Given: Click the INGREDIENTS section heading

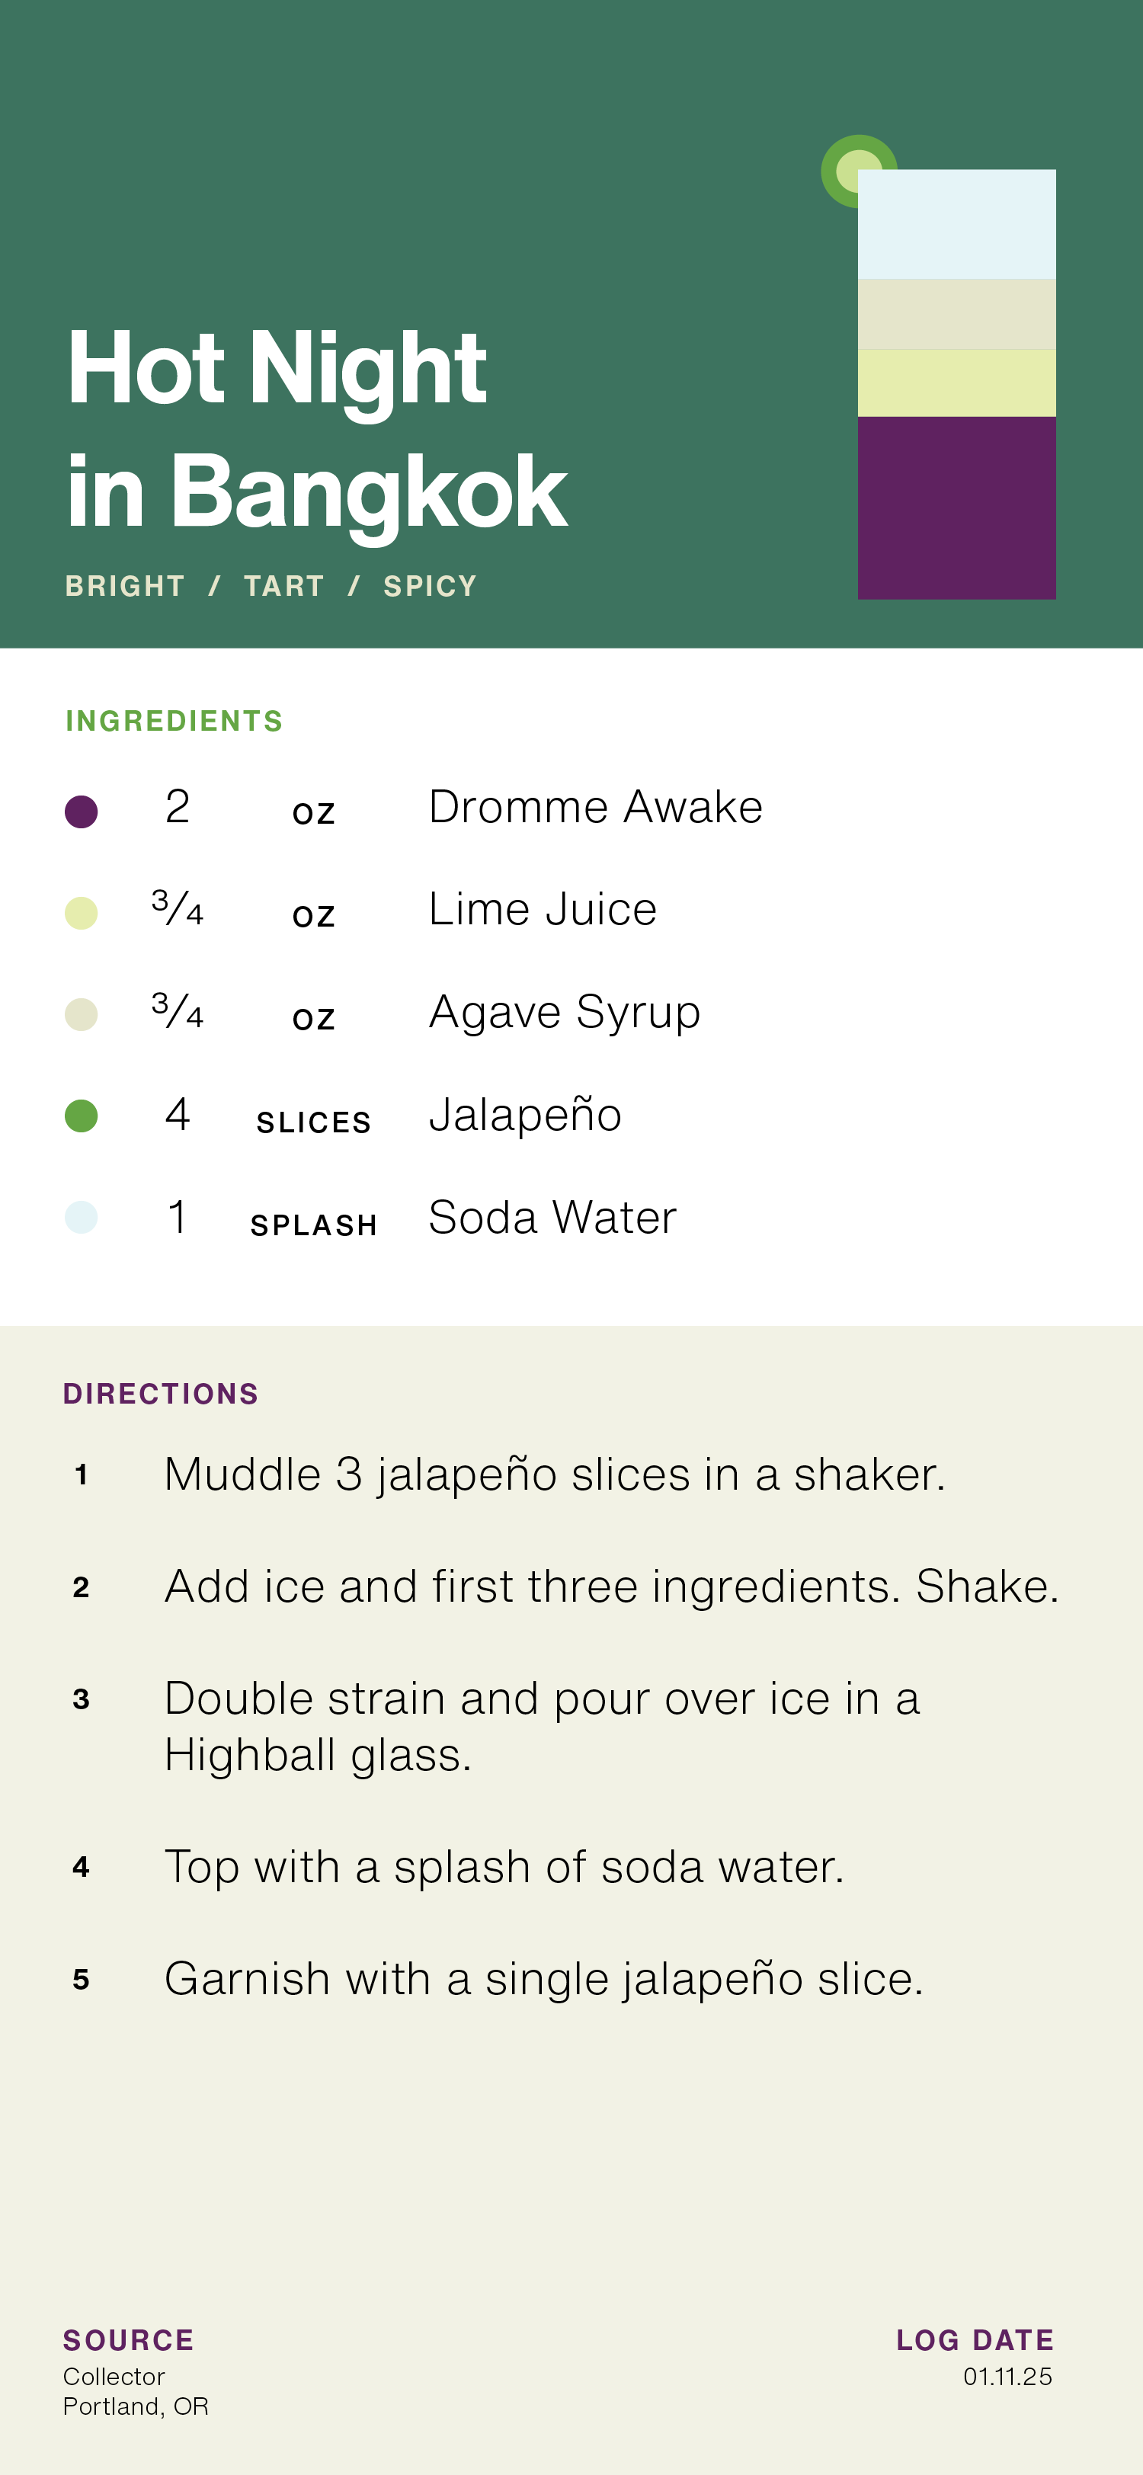Looking at the screenshot, I should pyautogui.click(x=174, y=721).
